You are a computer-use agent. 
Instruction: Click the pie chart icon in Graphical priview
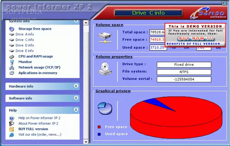click(105, 109)
